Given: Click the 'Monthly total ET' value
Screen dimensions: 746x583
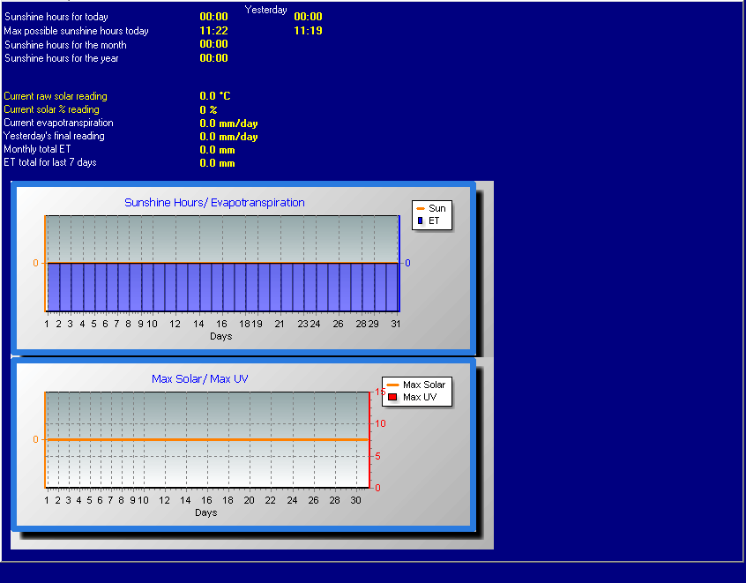Looking at the screenshot, I should click(217, 150).
